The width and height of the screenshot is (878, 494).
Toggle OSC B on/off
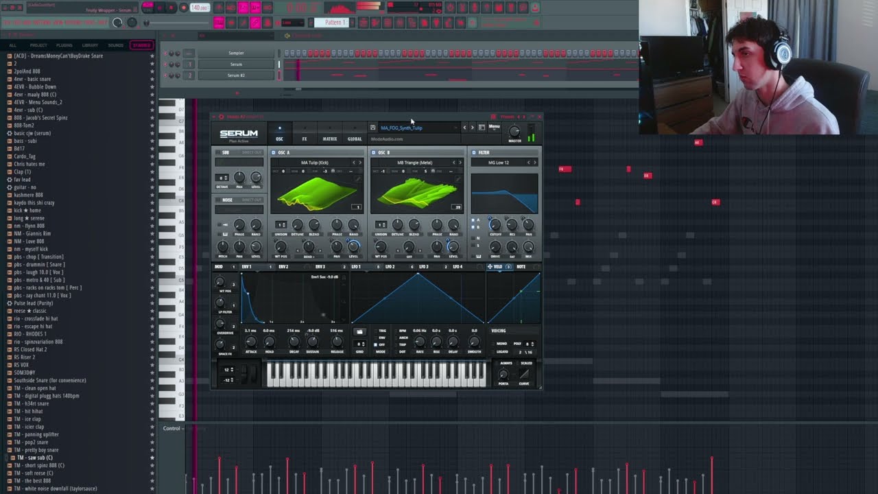pos(373,152)
